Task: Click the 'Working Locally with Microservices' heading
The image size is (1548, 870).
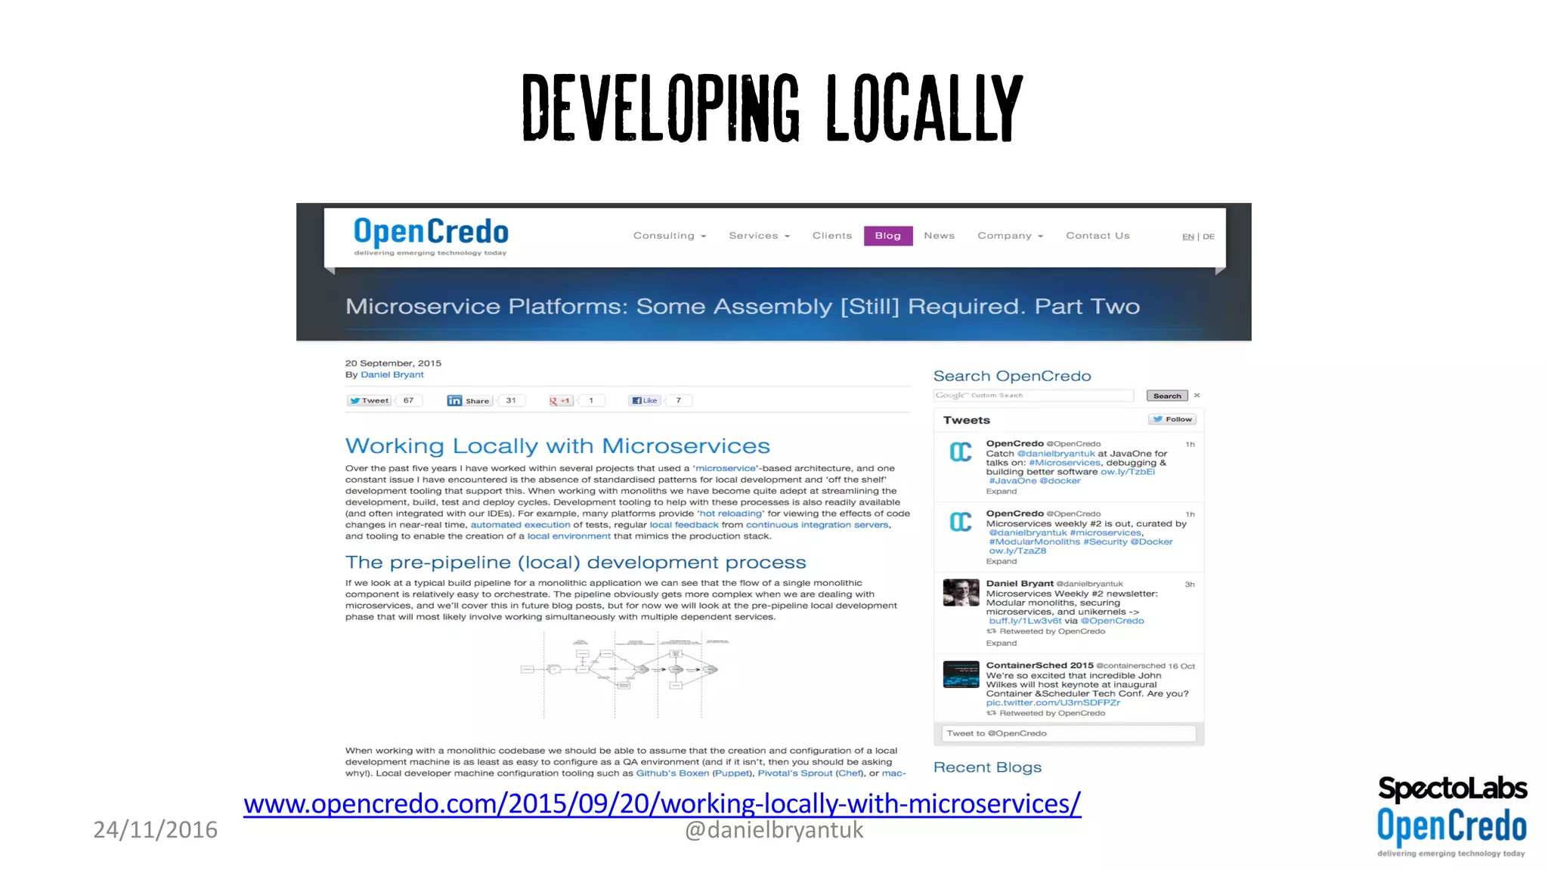Action: coord(558,446)
